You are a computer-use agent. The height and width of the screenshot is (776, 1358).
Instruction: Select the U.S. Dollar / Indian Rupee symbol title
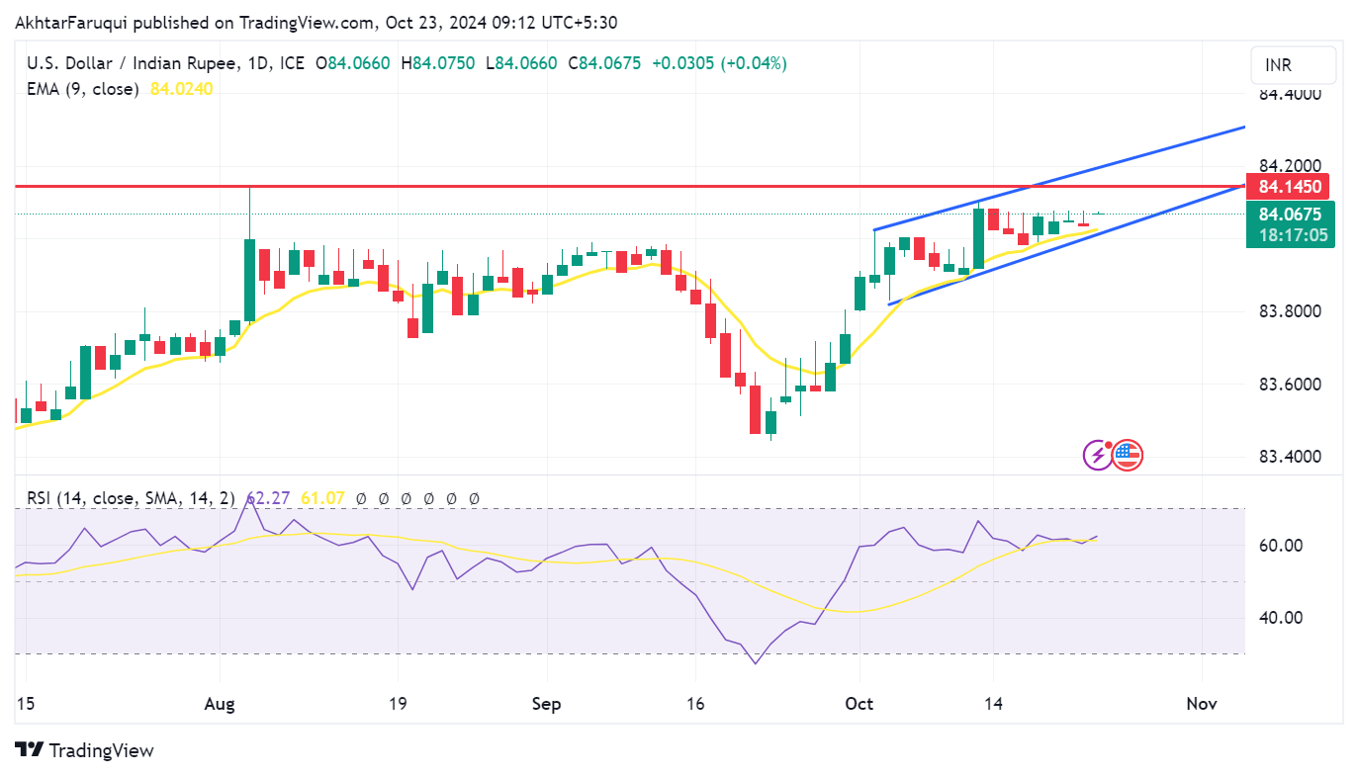pyautogui.click(x=132, y=63)
